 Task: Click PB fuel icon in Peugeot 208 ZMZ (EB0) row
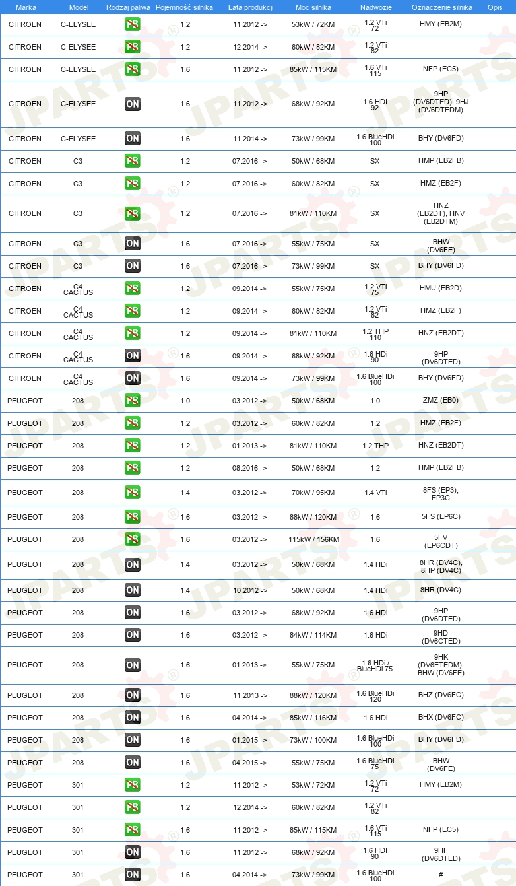tap(133, 401)
